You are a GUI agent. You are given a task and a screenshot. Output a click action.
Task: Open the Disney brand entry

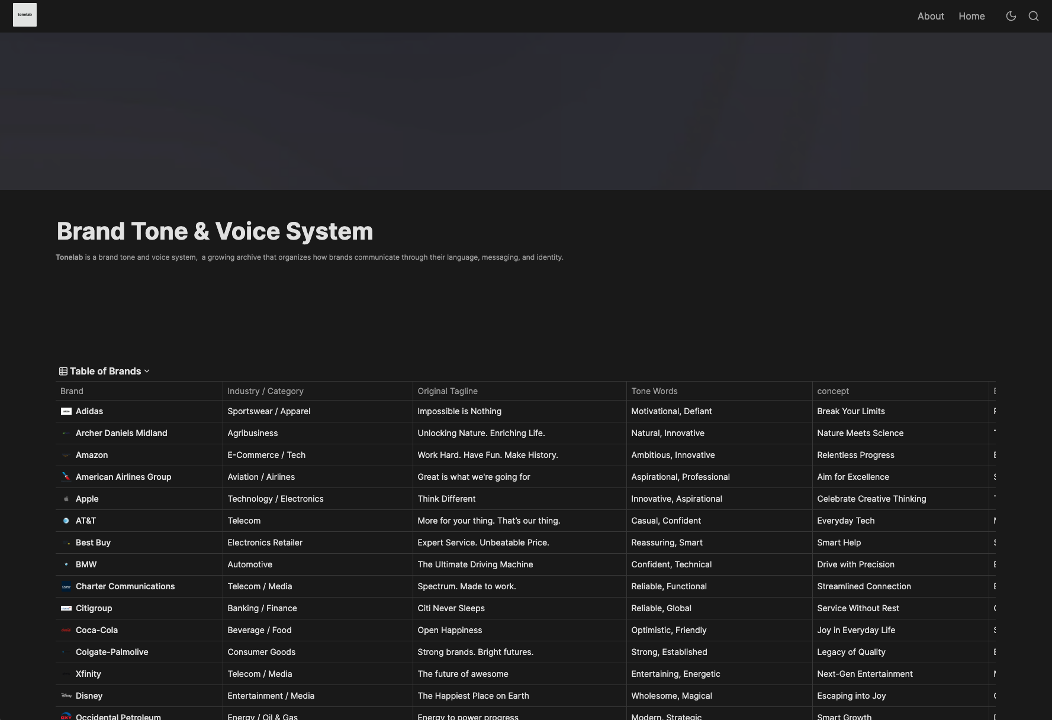click(x=89, y=696)
